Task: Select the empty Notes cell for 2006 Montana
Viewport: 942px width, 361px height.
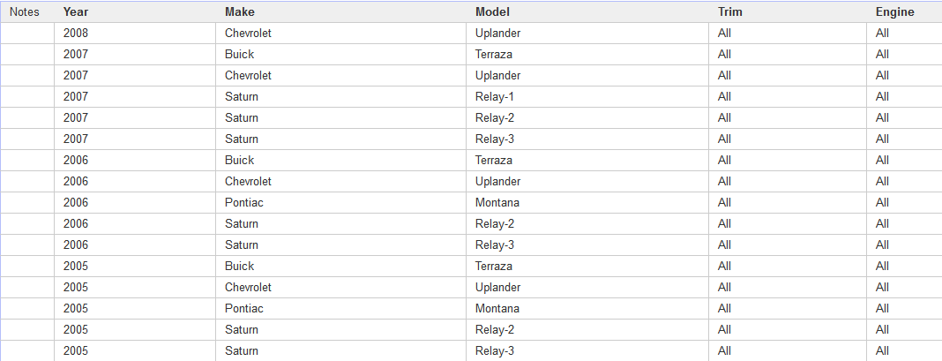Action: tap(27, 203)
